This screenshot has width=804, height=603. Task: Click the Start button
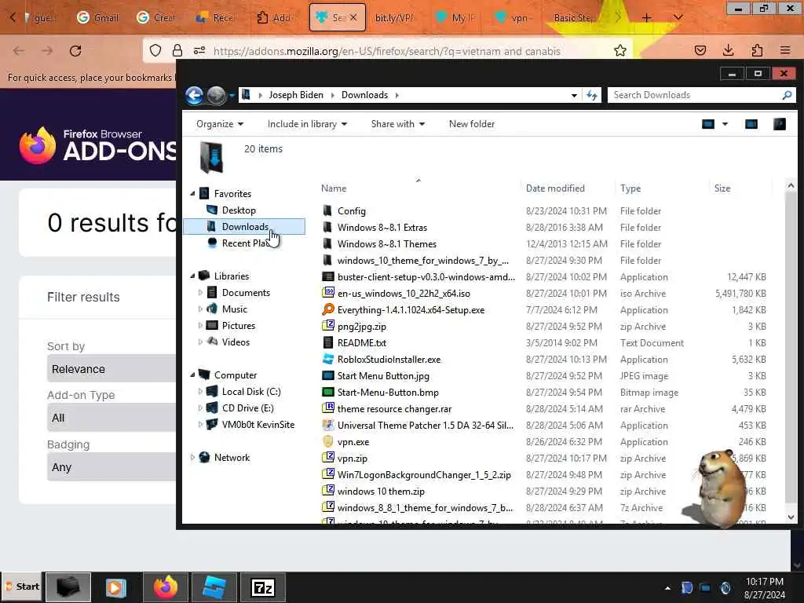[x=21, y=587]
